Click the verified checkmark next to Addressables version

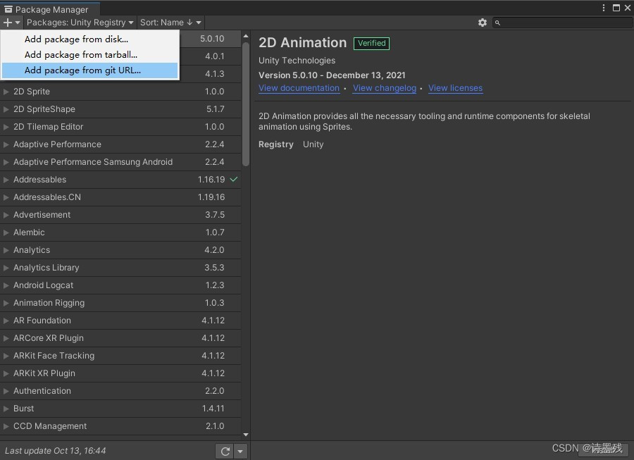click(x=233, y=180)
